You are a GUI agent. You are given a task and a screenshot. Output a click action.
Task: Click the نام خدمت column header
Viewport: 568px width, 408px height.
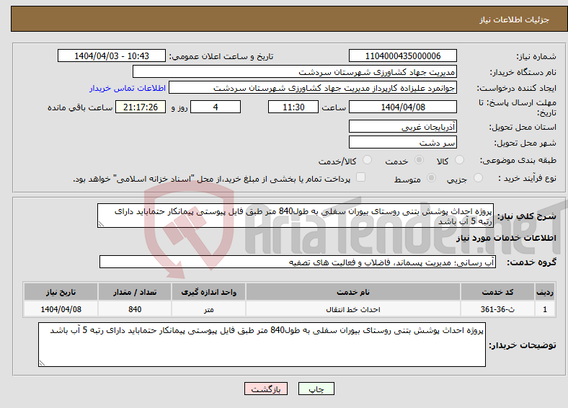pyautogui.click(x=353, y=292)
